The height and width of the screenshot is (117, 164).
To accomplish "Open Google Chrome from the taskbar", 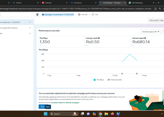I will click(100, 114).
